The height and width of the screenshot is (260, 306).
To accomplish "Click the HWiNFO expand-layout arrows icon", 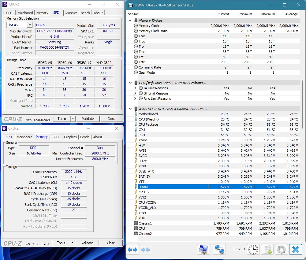I will click(132, 250).
